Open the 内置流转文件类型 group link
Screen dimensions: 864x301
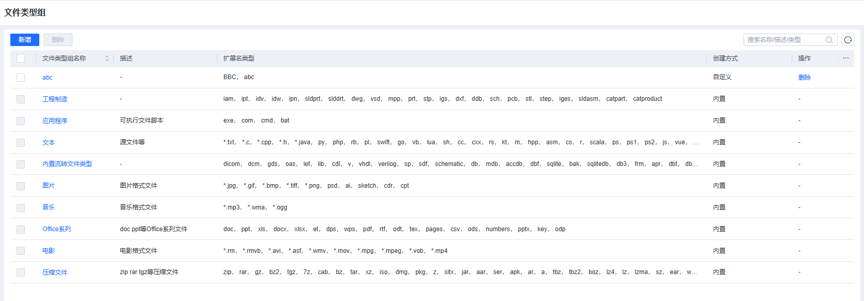coord(67,164)
